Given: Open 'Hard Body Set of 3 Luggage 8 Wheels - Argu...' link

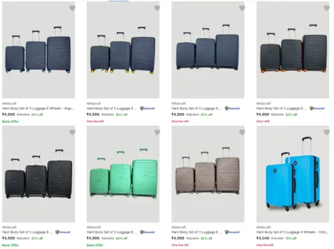Looking at the screenshot, I should pos(38,108).
